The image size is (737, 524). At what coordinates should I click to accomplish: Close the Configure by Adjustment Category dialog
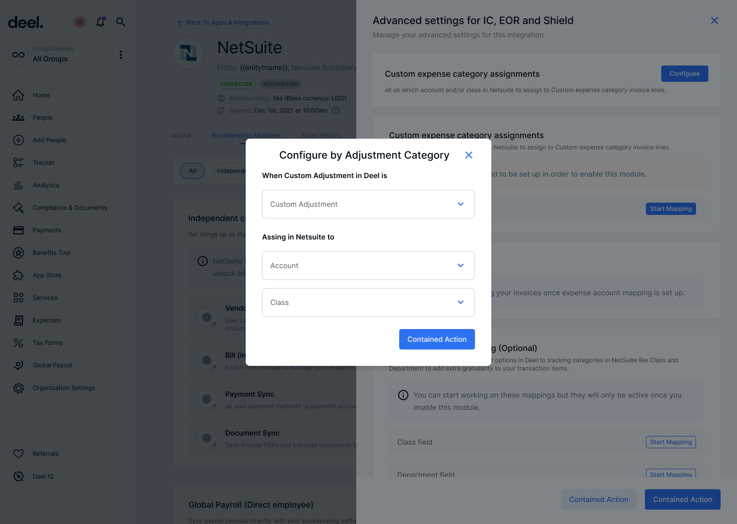click(x=468, y=155)
